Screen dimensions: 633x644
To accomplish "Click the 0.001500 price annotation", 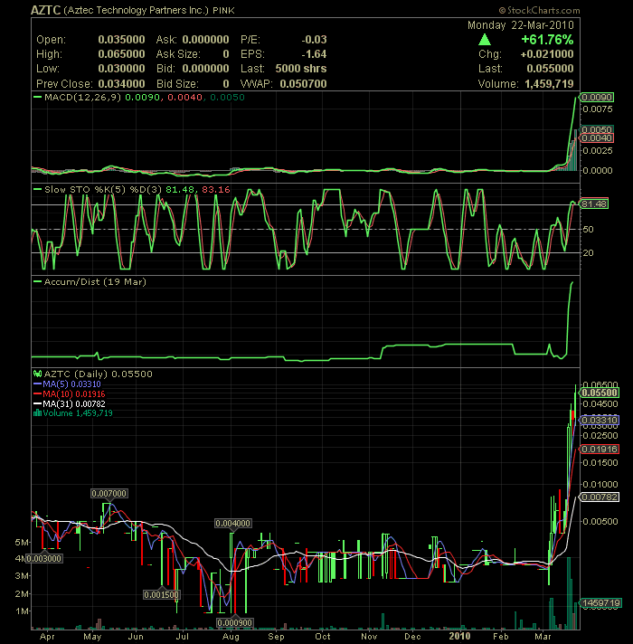I will pos(161,595).
